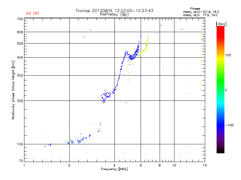241x180 pixels.
Task: Click the '6' x-axis tick label
Action: coord(141,165)
